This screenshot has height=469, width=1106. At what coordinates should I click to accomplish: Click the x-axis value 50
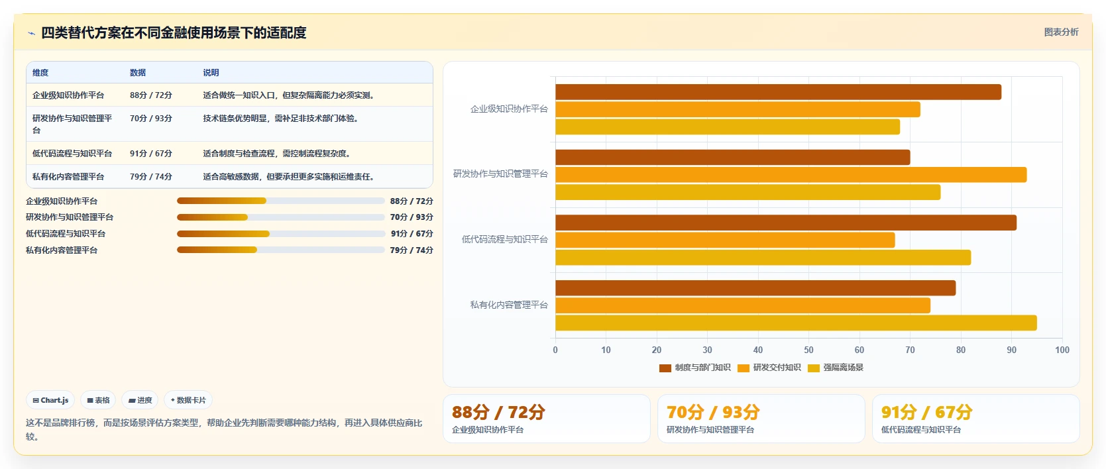[x=808, y=350]
